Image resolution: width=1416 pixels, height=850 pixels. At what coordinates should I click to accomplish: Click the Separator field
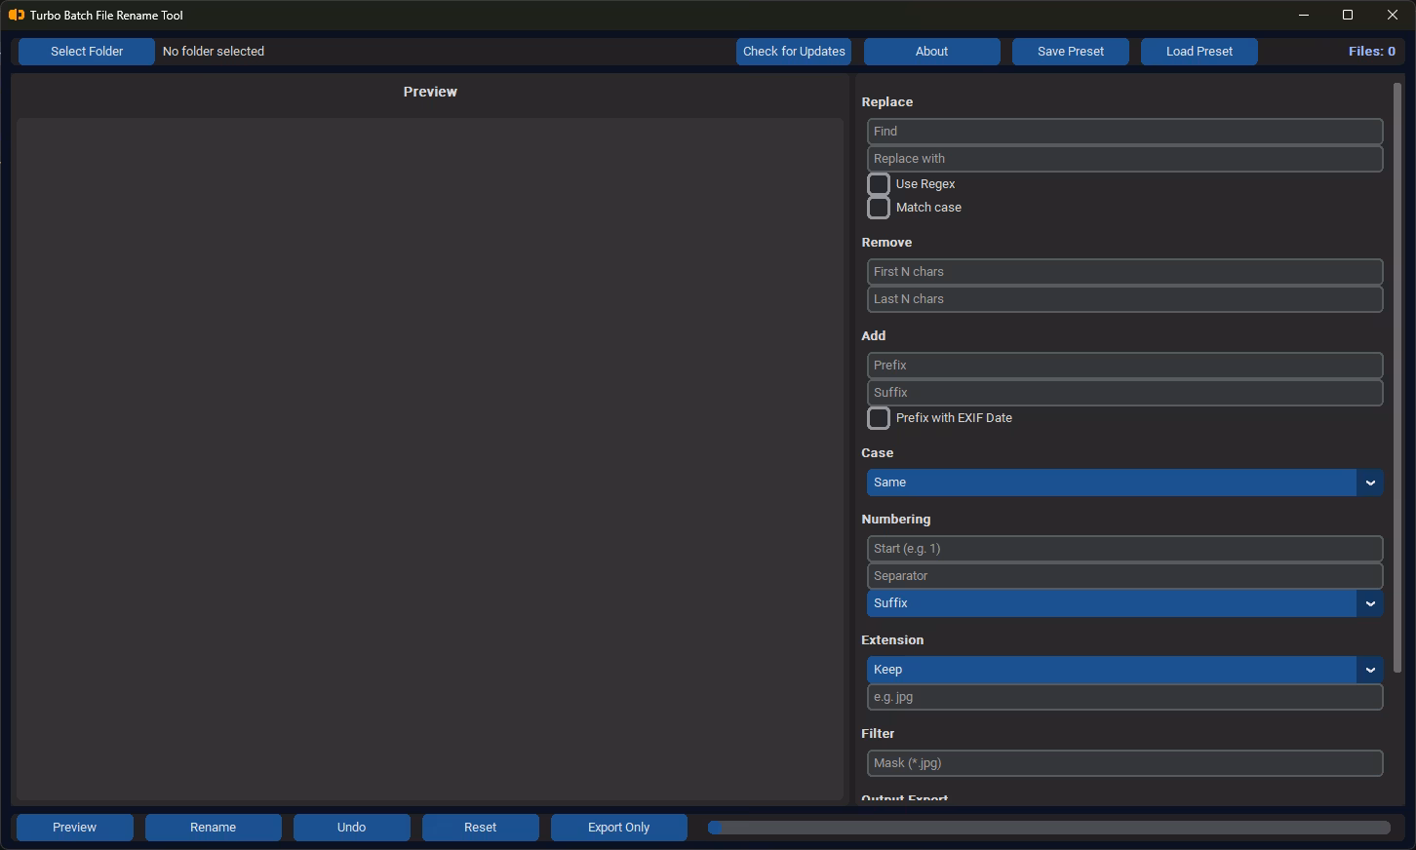[x=1125, y=576]
